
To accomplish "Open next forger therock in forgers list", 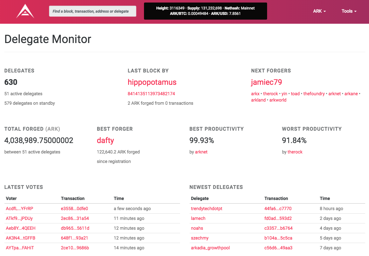I will [270, 94].
